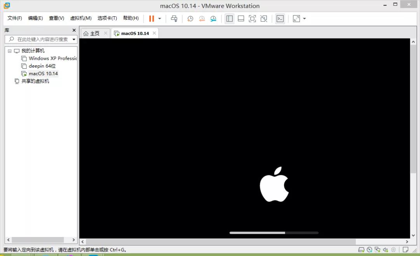Collapse the 我的计算机 tree node

click(10, 51)
